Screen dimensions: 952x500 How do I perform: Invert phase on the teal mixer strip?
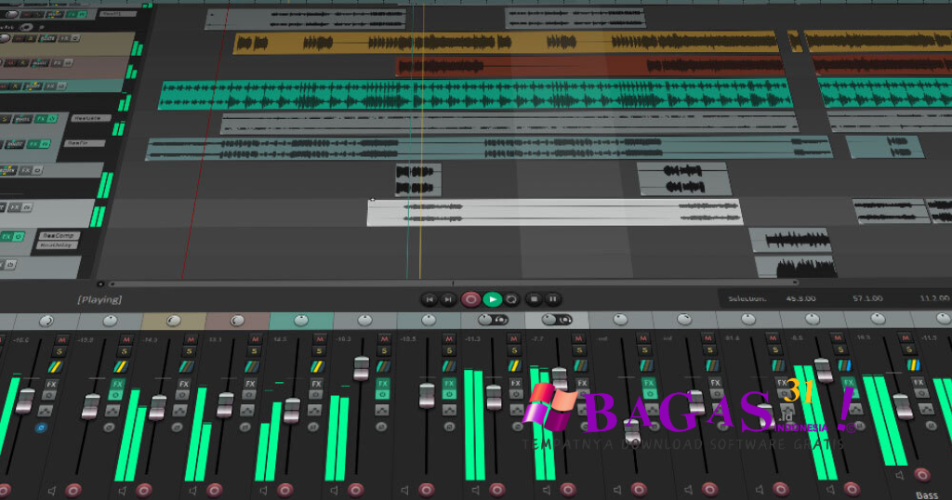click(x=312, y=428)
